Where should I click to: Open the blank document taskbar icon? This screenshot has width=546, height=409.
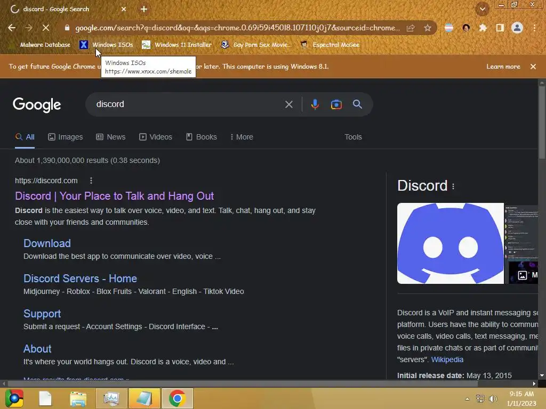45,398
